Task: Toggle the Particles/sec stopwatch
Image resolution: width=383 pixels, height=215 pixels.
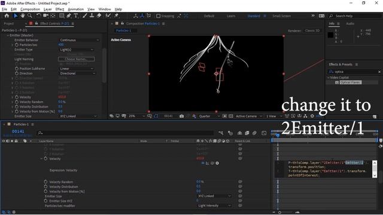Action: coord(17,45)
